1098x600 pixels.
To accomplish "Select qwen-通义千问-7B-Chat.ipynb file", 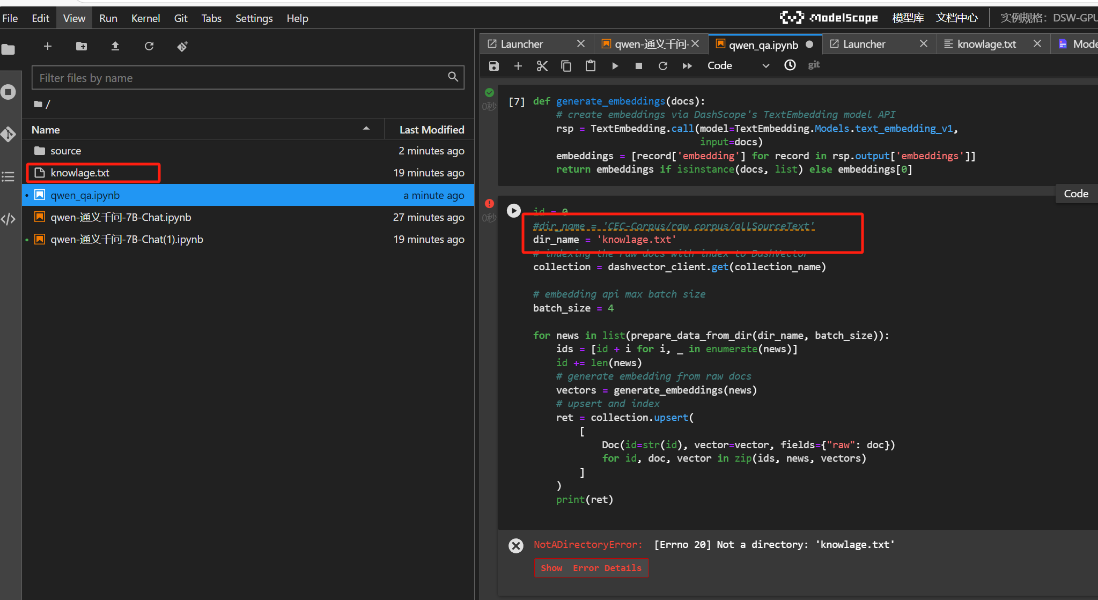I will tap(248, 217).
